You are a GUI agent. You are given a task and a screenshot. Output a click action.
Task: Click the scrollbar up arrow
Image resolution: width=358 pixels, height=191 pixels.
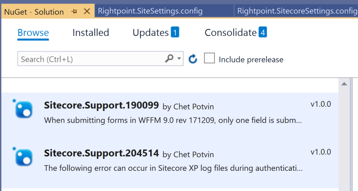click(344, 84)
